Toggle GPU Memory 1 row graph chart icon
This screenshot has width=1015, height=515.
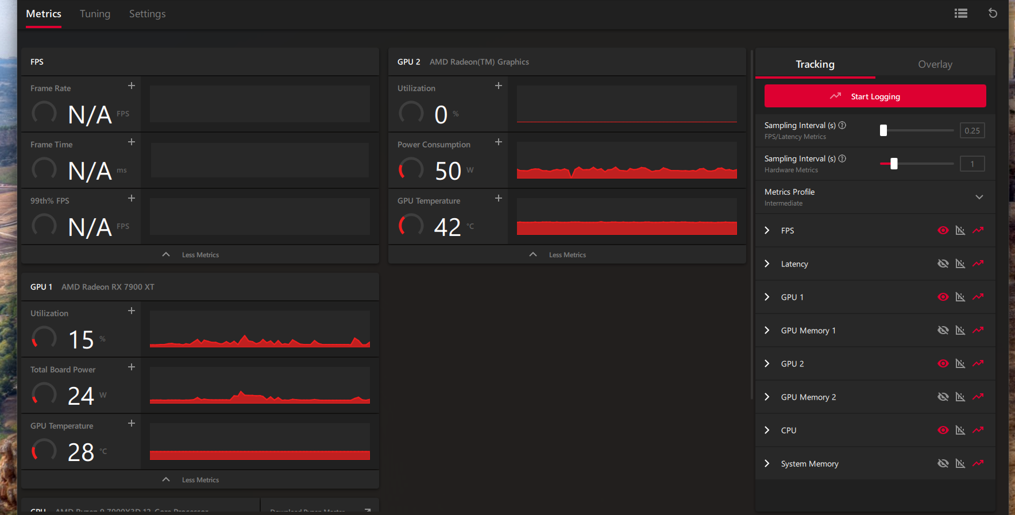[x=960, y=330]
